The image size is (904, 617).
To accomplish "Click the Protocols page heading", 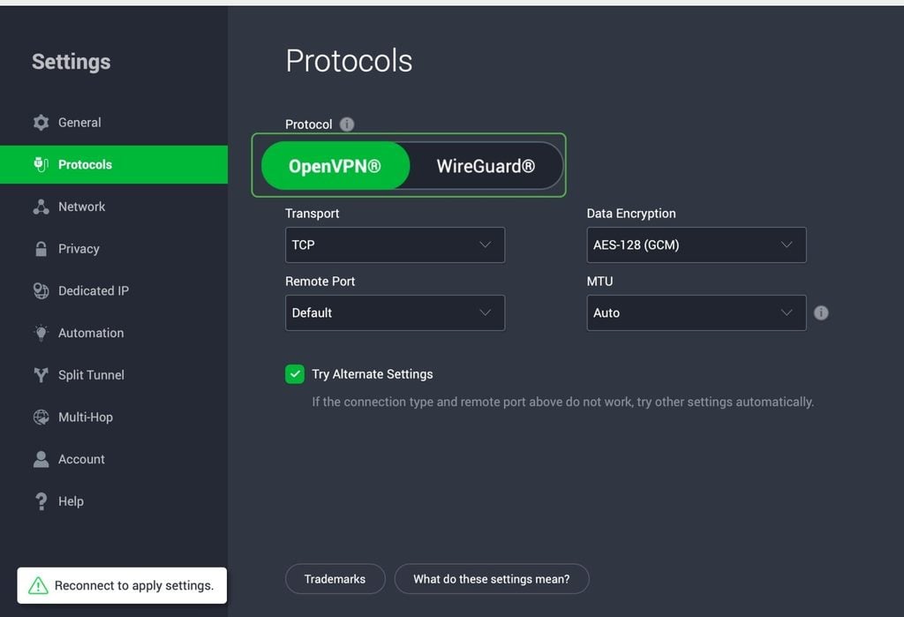I will click(349, 61).
